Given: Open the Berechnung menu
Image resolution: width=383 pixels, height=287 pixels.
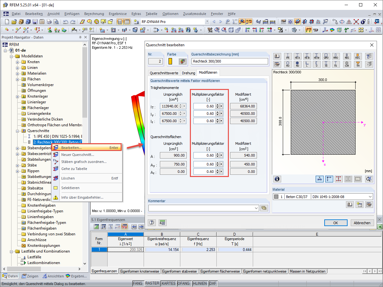Looking at the screenshot, I should 94,14.
